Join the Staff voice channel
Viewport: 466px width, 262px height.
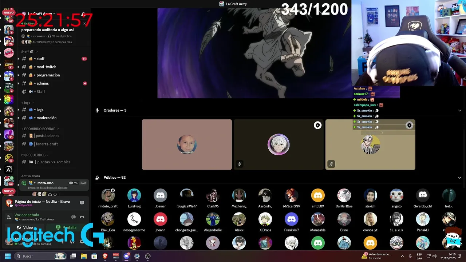[54, 91]
